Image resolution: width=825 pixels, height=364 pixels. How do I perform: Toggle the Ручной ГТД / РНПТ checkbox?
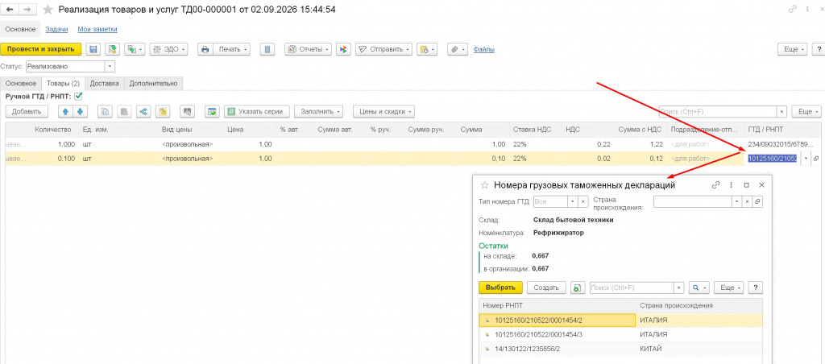(x=78, y=97)
